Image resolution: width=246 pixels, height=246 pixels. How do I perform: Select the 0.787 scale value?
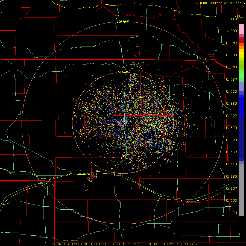232,79
